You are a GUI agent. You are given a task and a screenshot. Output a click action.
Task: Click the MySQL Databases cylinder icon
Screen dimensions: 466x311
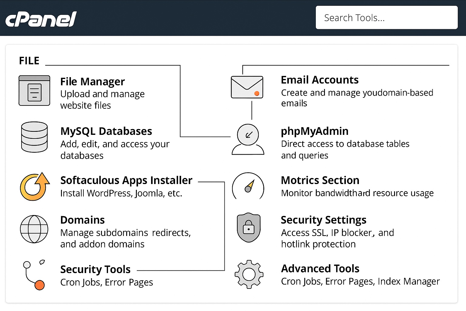click(x=34, y=137)
